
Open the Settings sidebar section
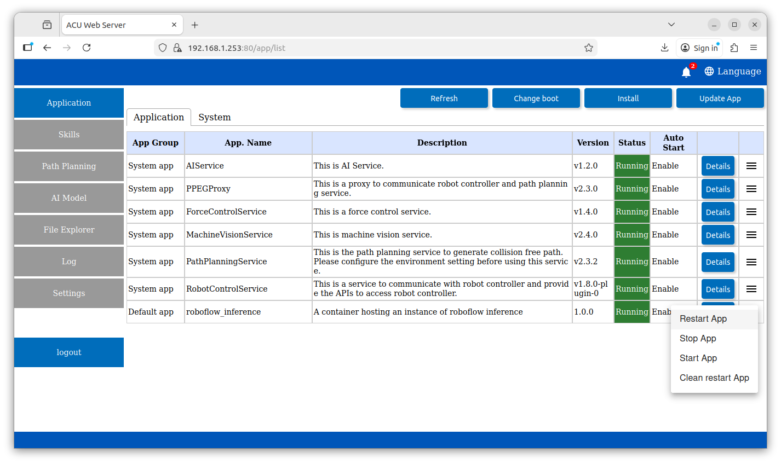coord(69,293)
